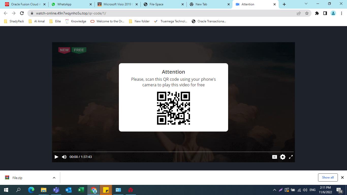The height and width of the screenshot is (195, 347).
Task: Toggle the browser side panel
Action: coord(325,13)
